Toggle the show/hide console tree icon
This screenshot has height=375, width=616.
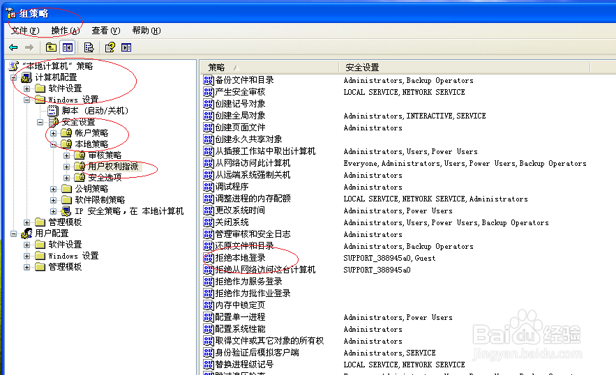point(67,47)
